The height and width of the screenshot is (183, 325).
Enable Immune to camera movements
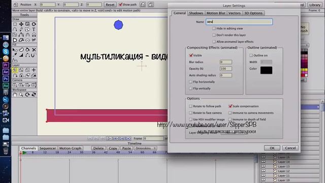230,113
